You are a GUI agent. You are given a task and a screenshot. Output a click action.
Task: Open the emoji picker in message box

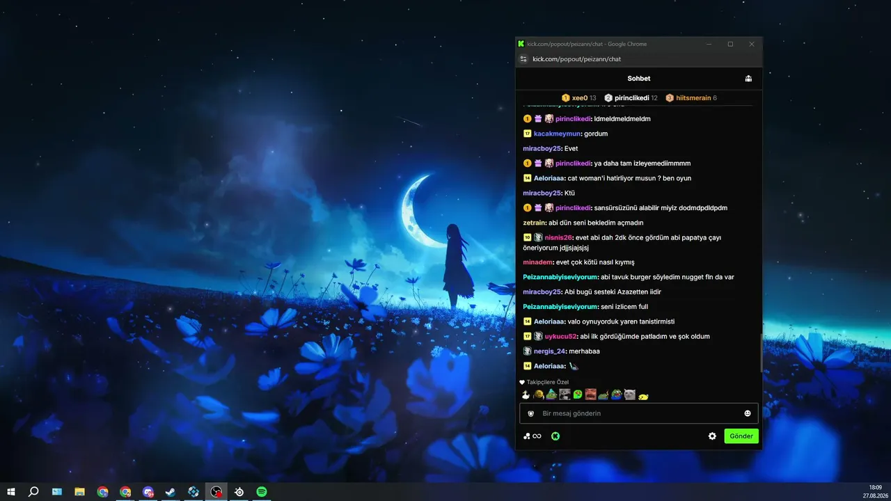pos(748,413)
